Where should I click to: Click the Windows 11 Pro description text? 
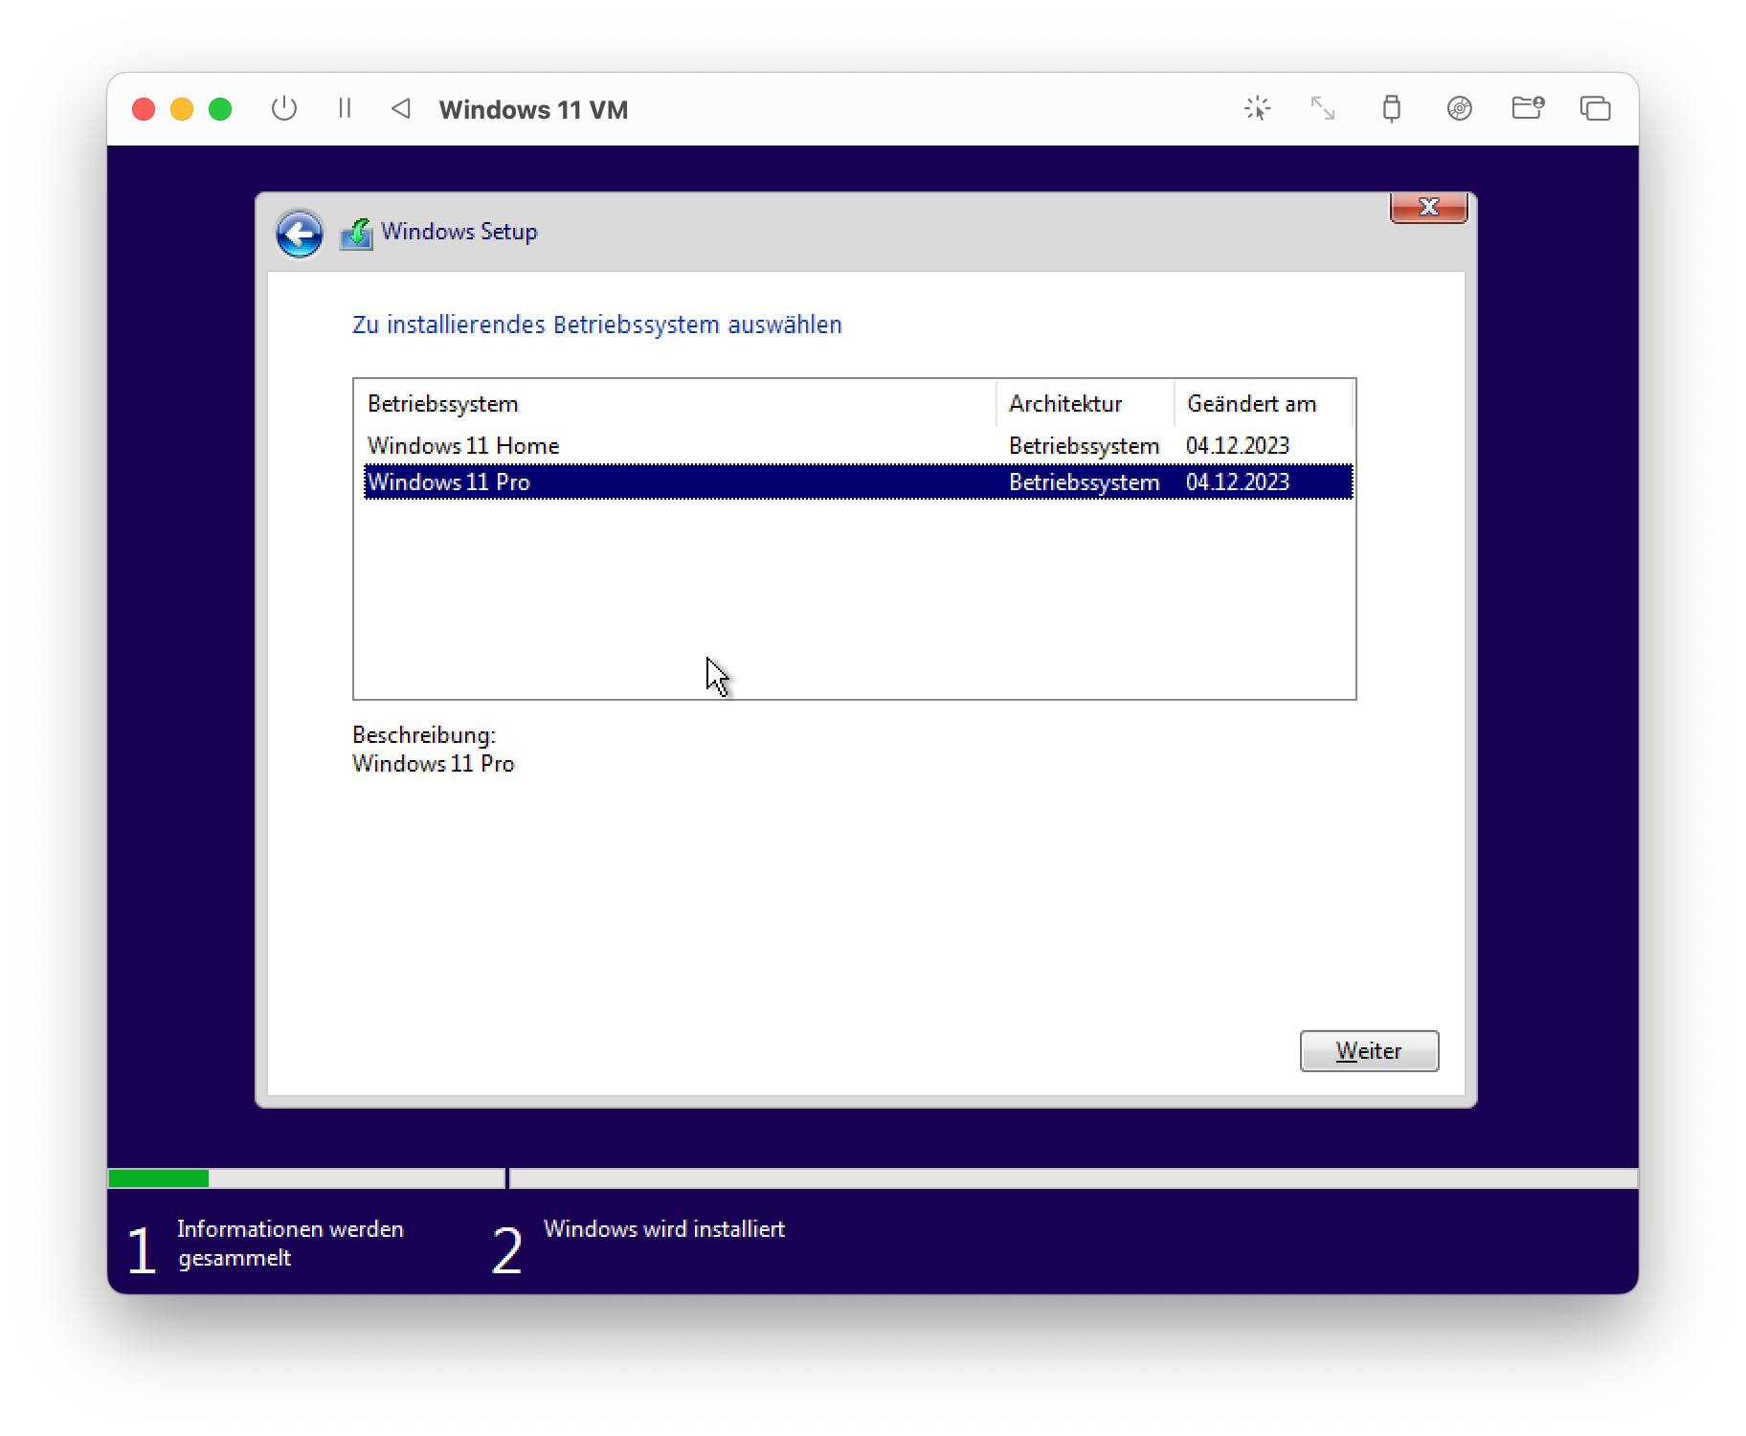click(x=434, y=764)
